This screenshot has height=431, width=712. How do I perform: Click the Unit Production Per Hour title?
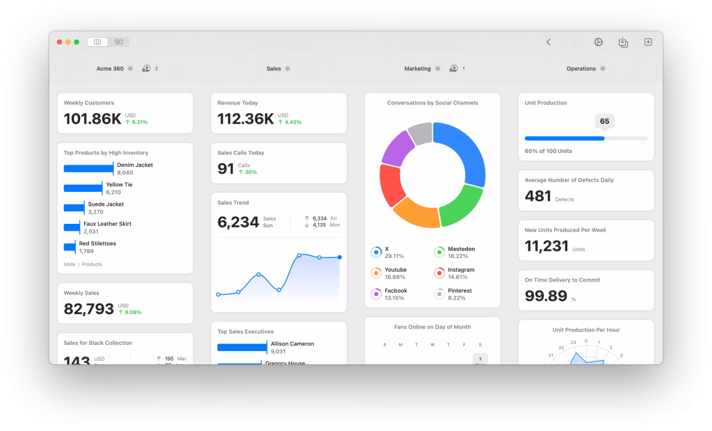(585, 330)
